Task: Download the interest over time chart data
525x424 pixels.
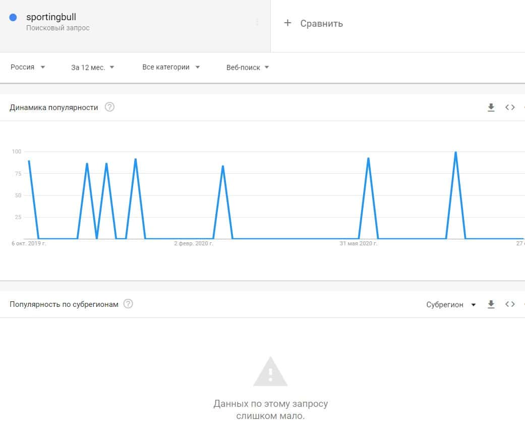Action: click(x=491, y=107)
